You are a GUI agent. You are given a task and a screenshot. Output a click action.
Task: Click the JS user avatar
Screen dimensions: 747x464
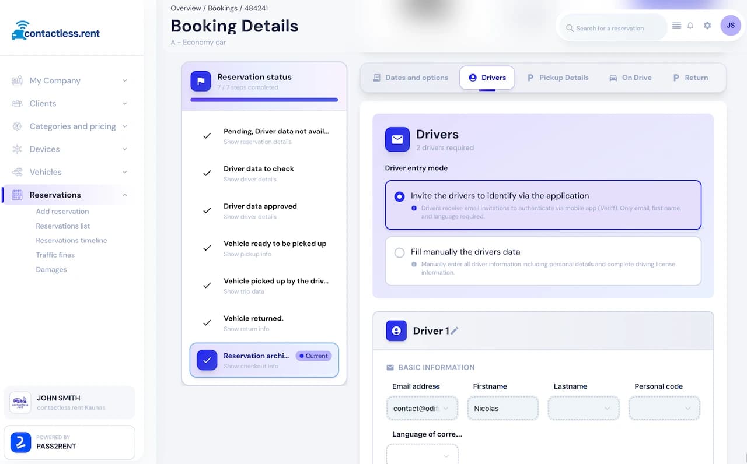731,26
